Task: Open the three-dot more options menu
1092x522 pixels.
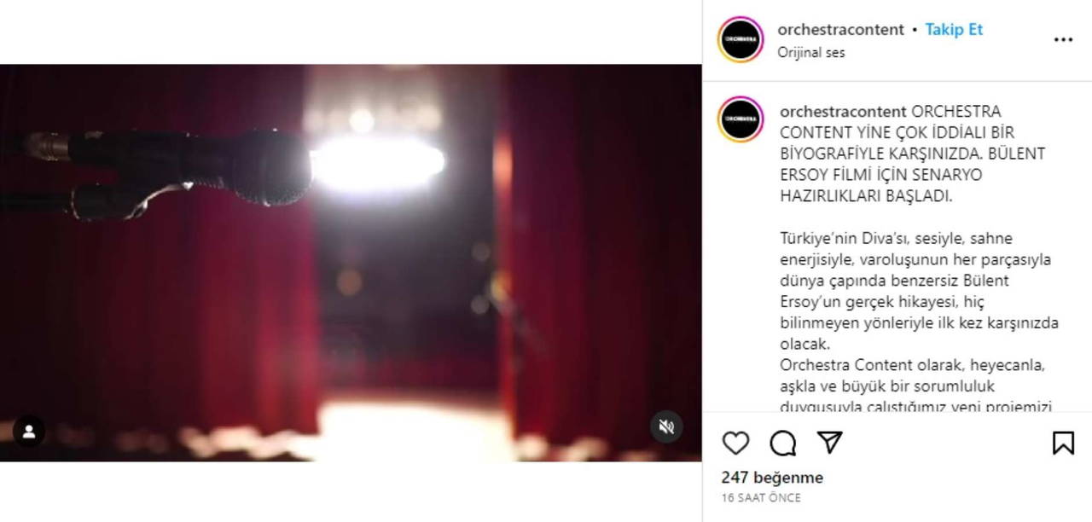Action: click(x=1063, y=39)
